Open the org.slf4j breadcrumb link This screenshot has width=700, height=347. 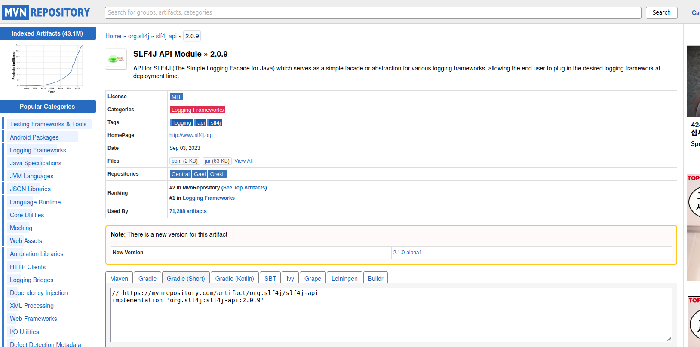138,36
